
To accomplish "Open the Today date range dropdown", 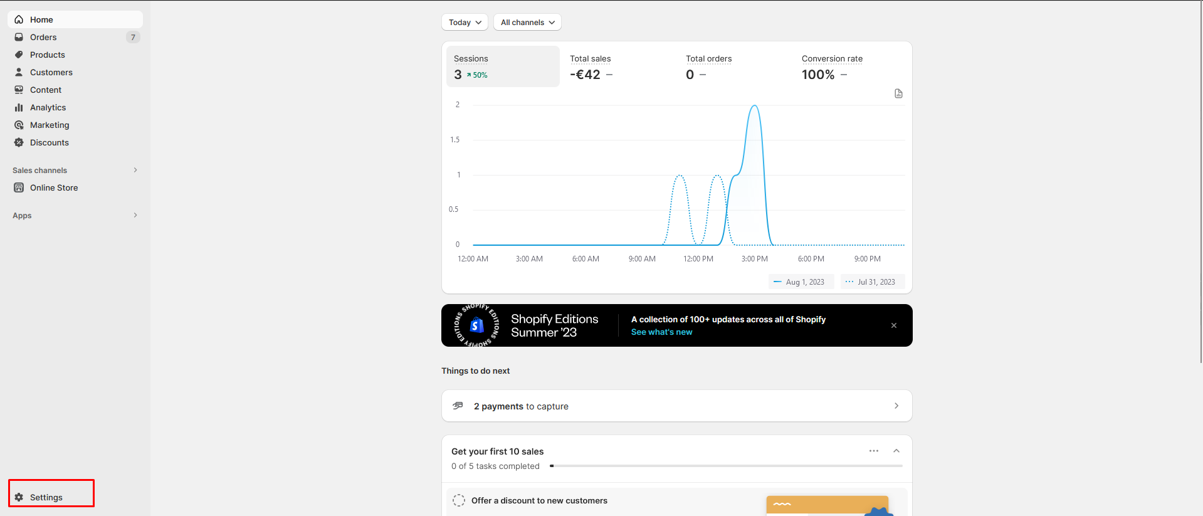I will (465, 22).
